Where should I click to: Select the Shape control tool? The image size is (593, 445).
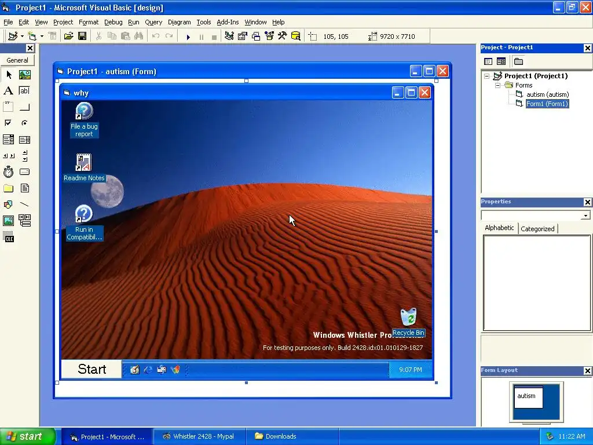pos(8,205)
